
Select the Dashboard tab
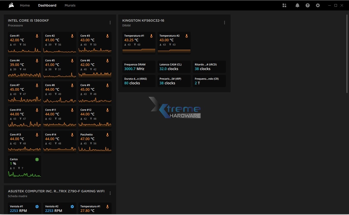[47, 5]
